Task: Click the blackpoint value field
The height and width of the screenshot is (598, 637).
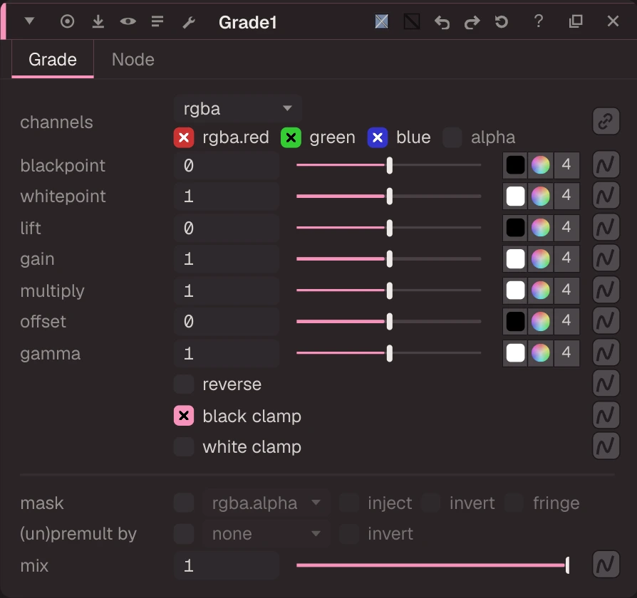Action: click(x=227, y=165)
